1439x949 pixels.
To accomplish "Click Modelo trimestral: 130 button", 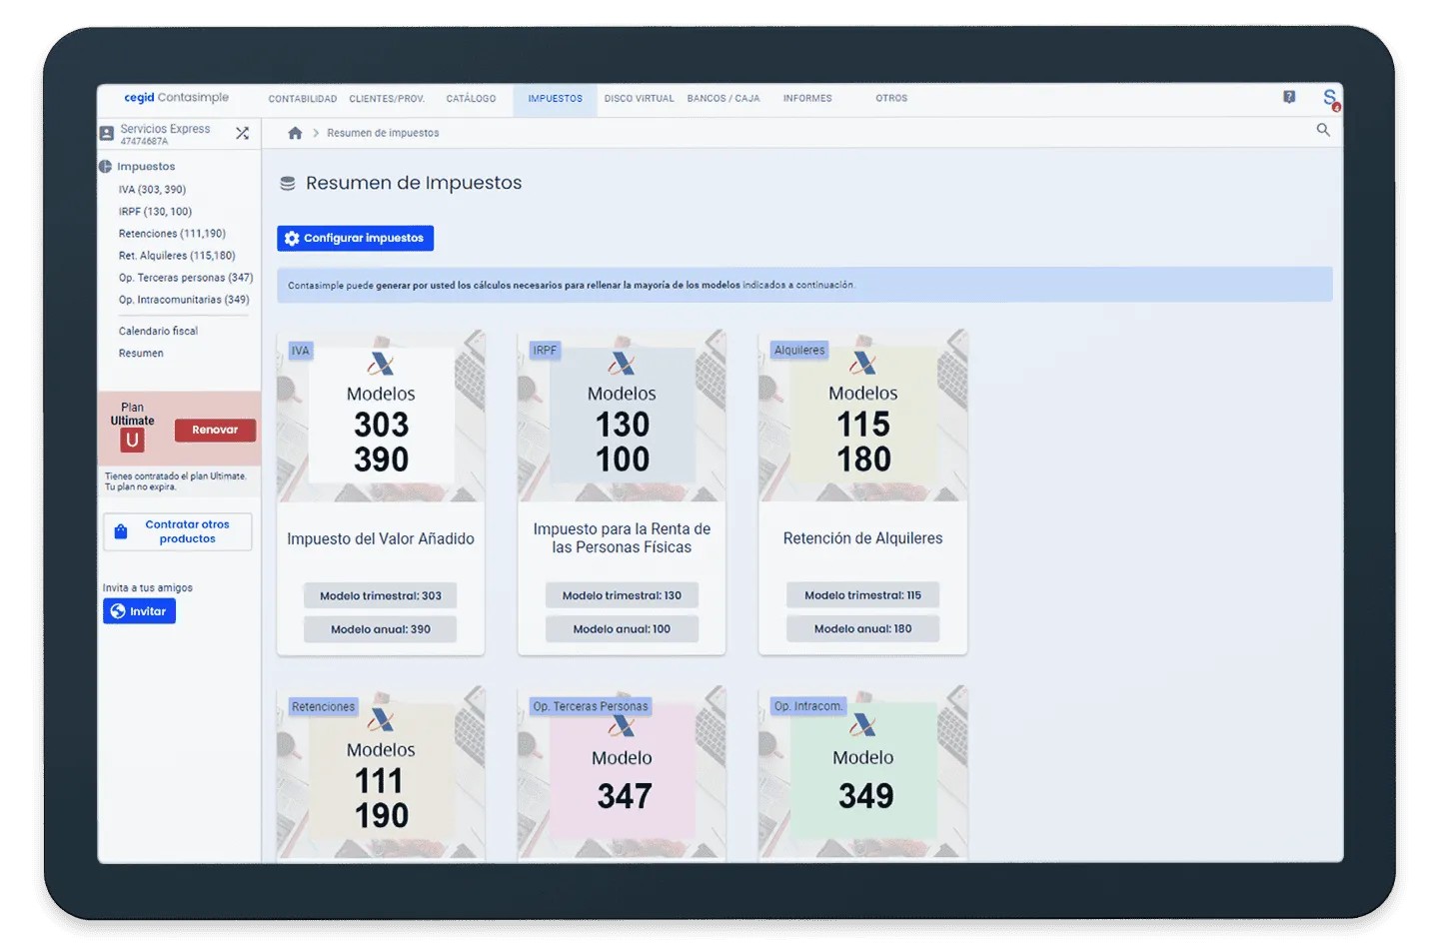I will (622, 595).
